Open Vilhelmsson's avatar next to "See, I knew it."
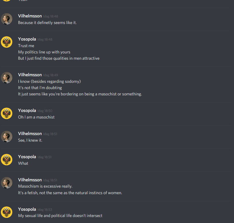 [x=7, y=136]
